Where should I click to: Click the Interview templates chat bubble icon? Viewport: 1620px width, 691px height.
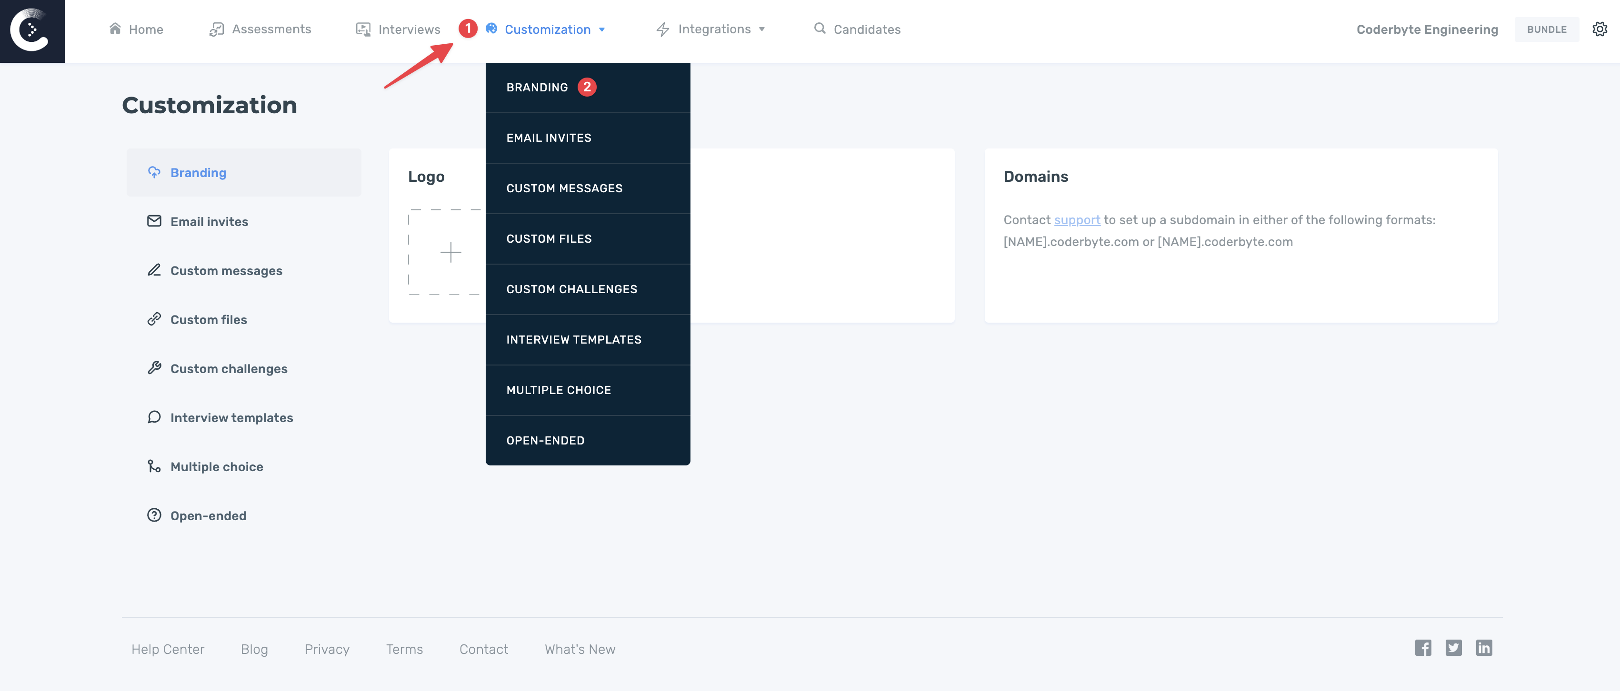154,417
